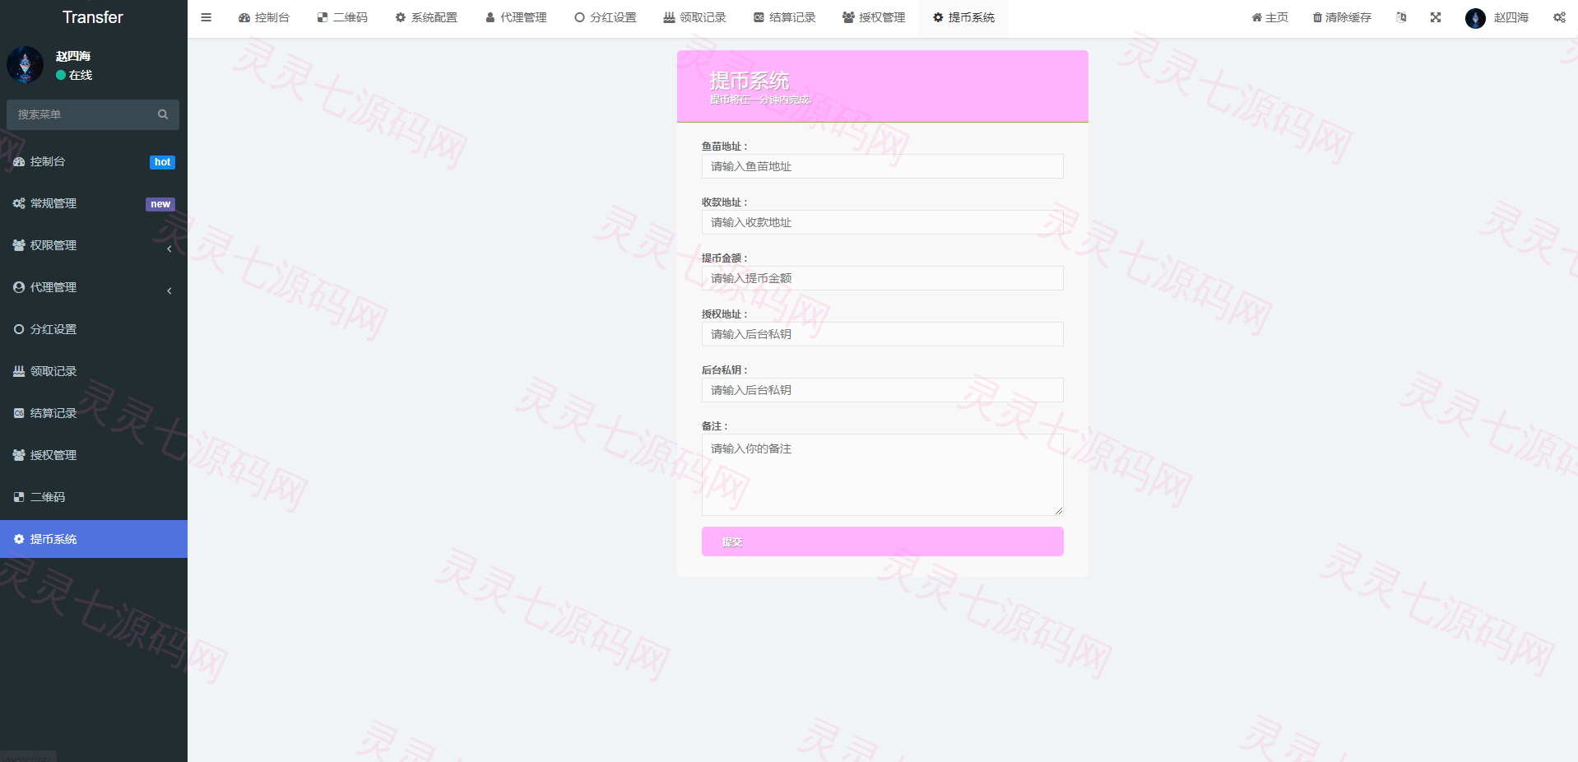Open 分红设置 in the sidebar
Screen dimensions: 1578x762
click(x=94, y=329)
